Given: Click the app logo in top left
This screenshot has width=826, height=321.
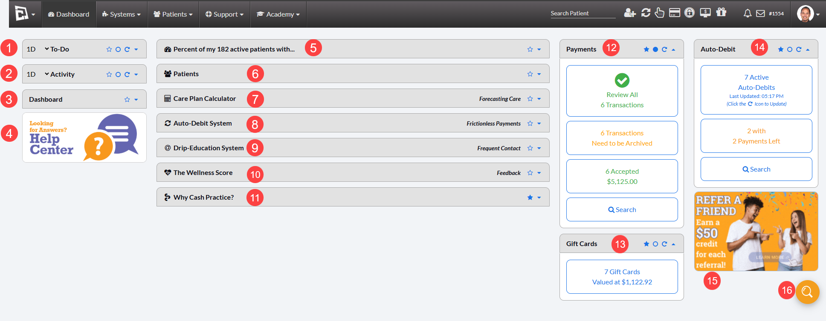Looking at the screenshot, I should click(21, 14).
